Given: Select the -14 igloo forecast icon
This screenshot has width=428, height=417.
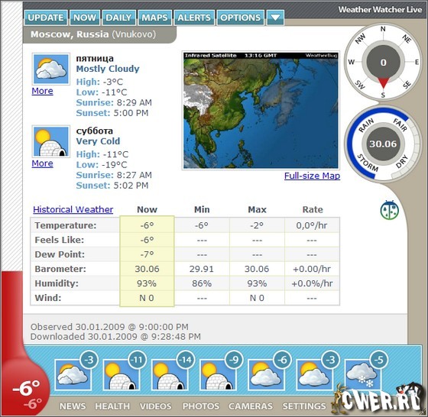Looking at the screenshot, I should 170,375.
